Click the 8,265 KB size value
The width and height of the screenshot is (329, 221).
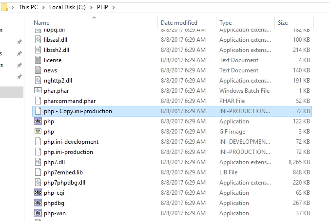point(299,162)
